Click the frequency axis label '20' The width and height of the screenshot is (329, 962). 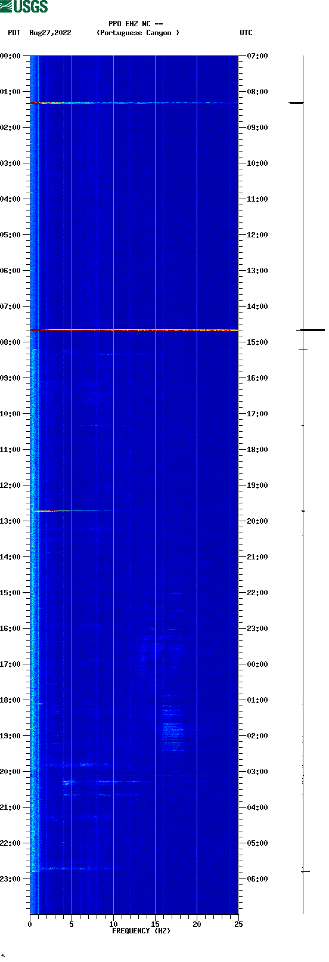[197, 924]
